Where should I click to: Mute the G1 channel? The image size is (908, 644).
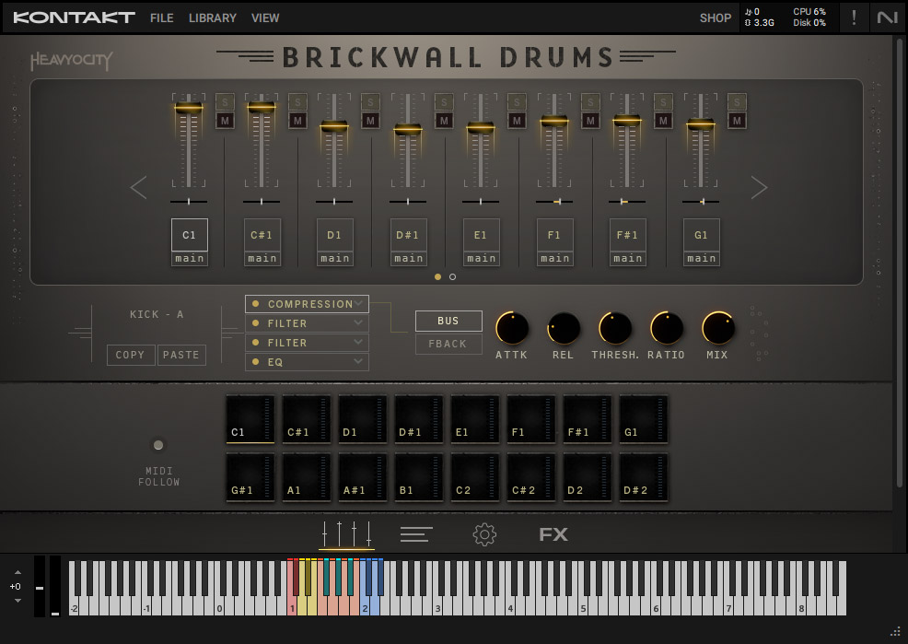point(737,121)
